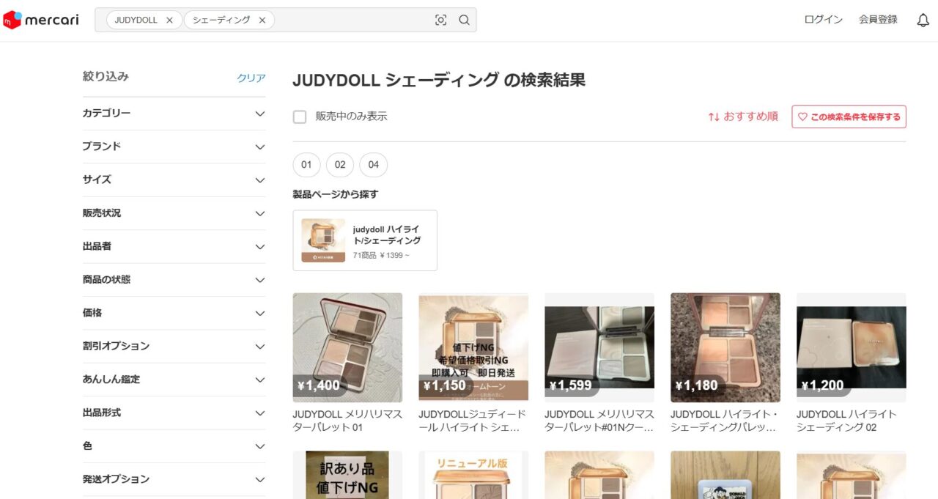Open the ¥1,599 palette listing thumbnail
The image size is (938, 499).
click(x=599, y=348)
